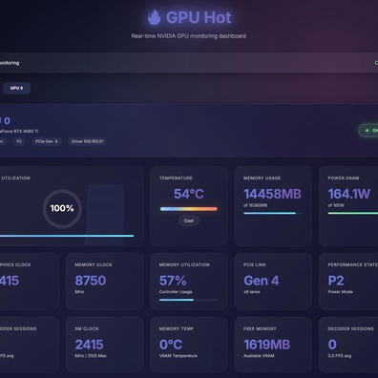Screen dimensions: 378x378
Task: Click the GPU Hot title
Action: coord(199,17)
